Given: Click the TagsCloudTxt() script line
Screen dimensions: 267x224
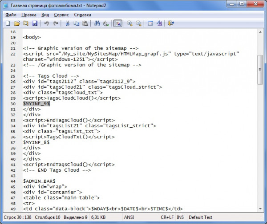Looking at the screenshot, I should 69,137.
